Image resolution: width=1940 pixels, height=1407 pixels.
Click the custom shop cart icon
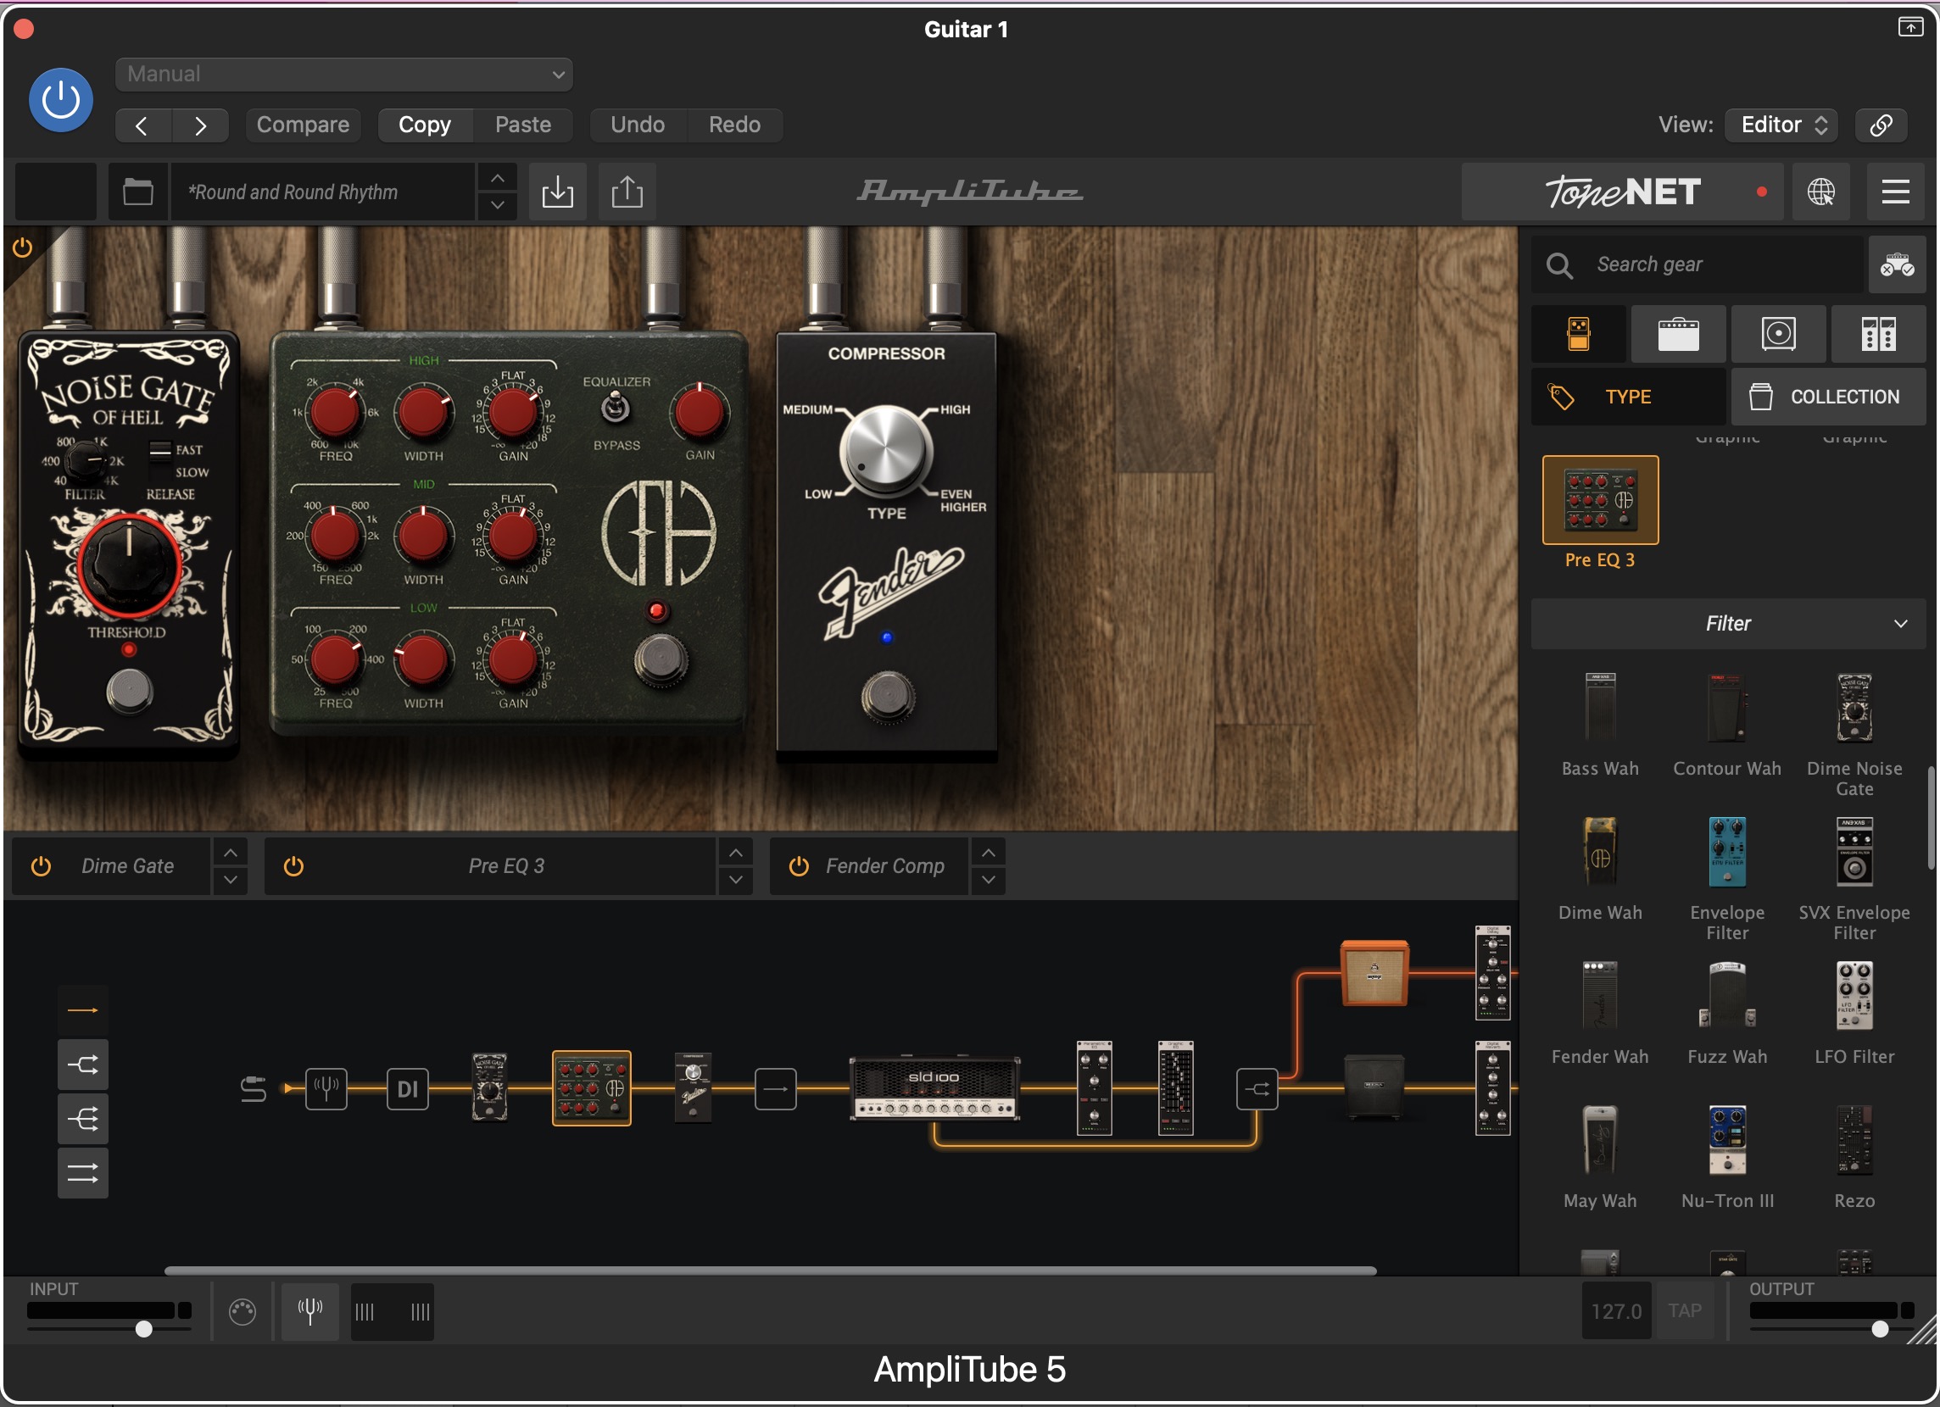[1897, 265]
